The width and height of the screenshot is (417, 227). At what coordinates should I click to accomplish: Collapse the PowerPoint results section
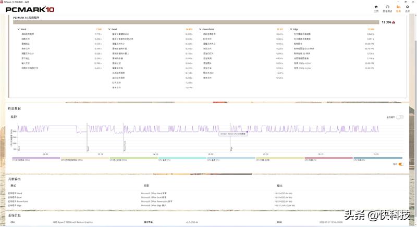click(x=200, y=29)
